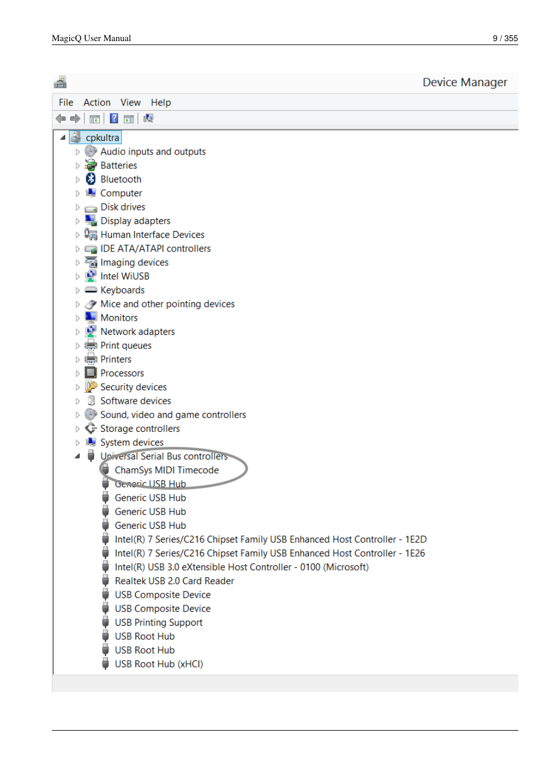
Task: Click the "Processors" label
Action: click(x=123, y=373)
